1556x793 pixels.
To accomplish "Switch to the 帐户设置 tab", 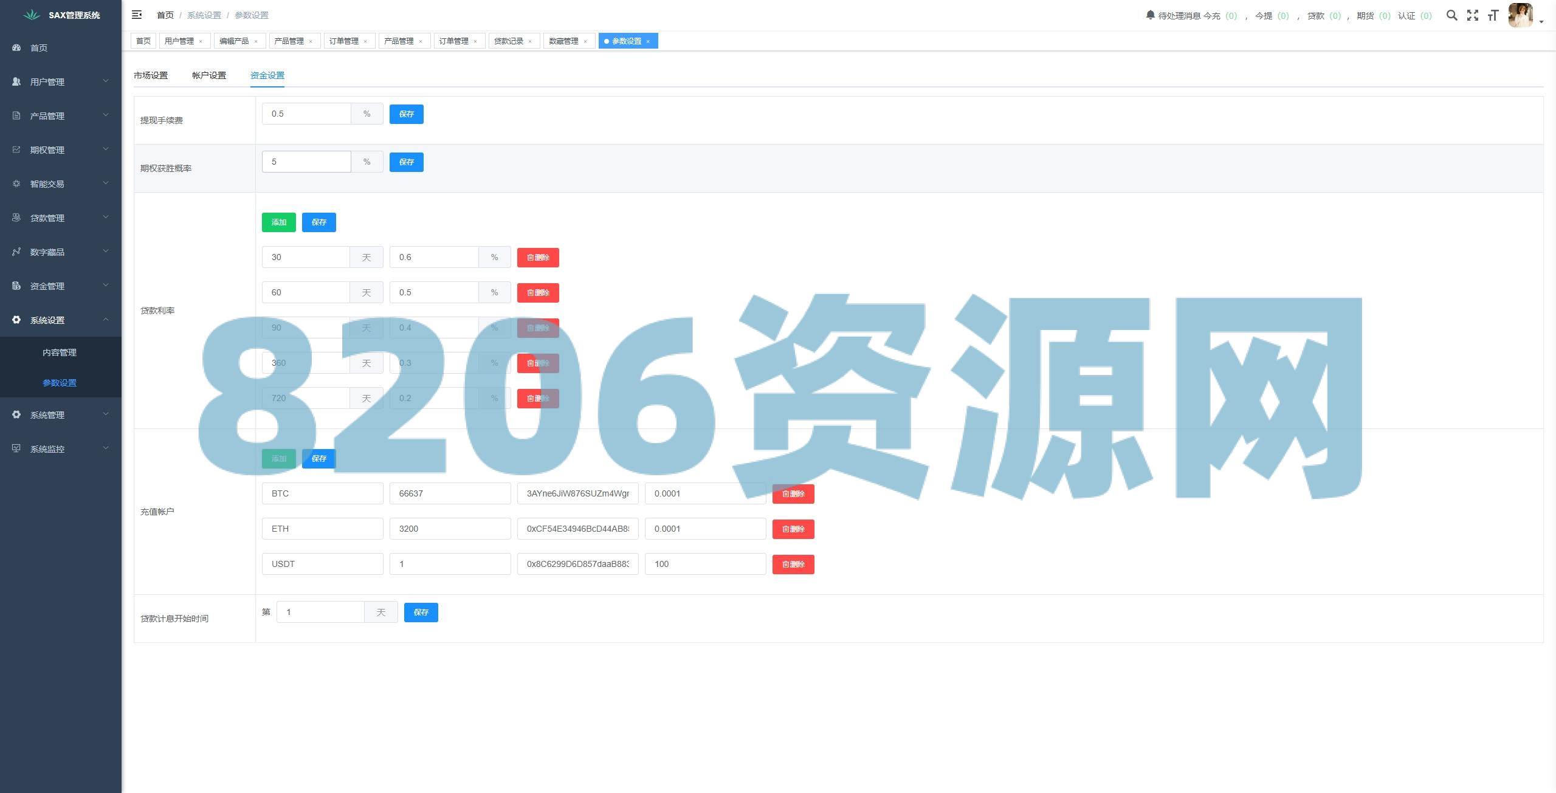I will [x=209, y=75].
